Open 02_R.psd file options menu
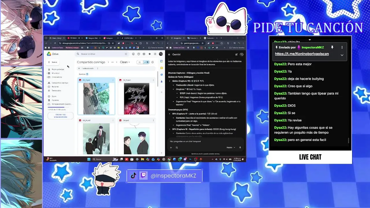370x208 pixels. pos(153,80)
